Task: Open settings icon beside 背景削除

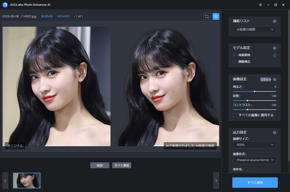Action: pyautogui.click(x=274, y=55)
